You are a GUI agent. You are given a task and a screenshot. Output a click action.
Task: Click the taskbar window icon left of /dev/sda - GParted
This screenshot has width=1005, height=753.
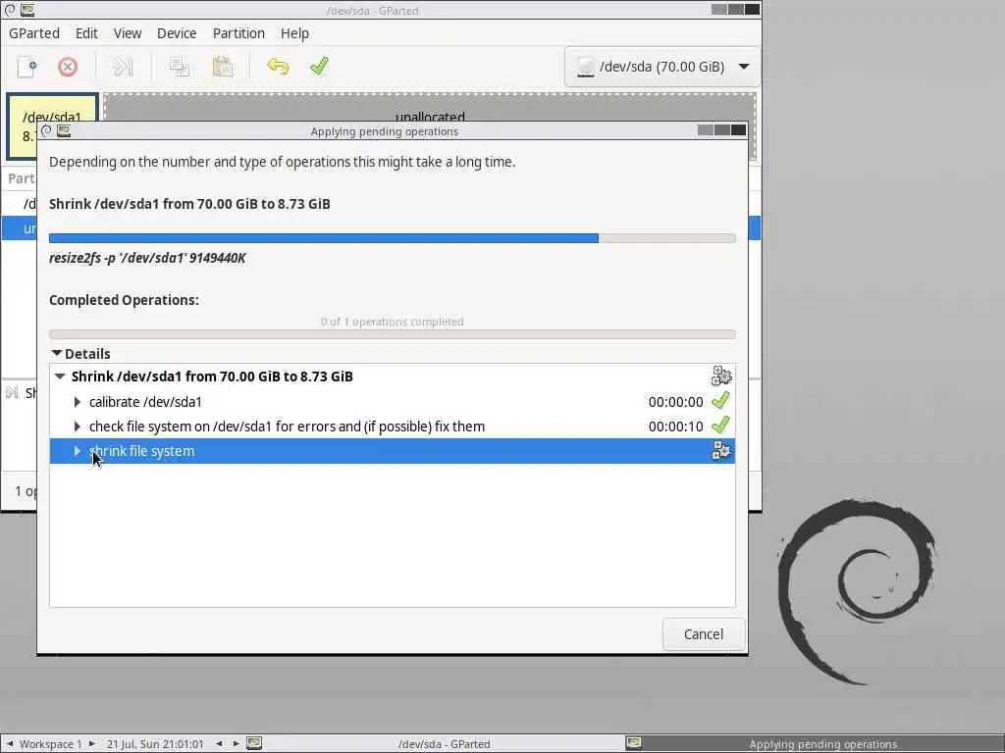pos(254,743)
